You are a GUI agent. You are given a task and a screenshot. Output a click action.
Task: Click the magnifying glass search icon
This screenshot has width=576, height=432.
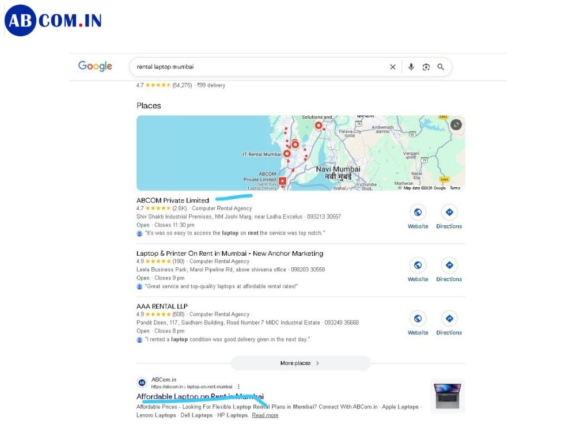pyautogui.click(x=441, y=67)
